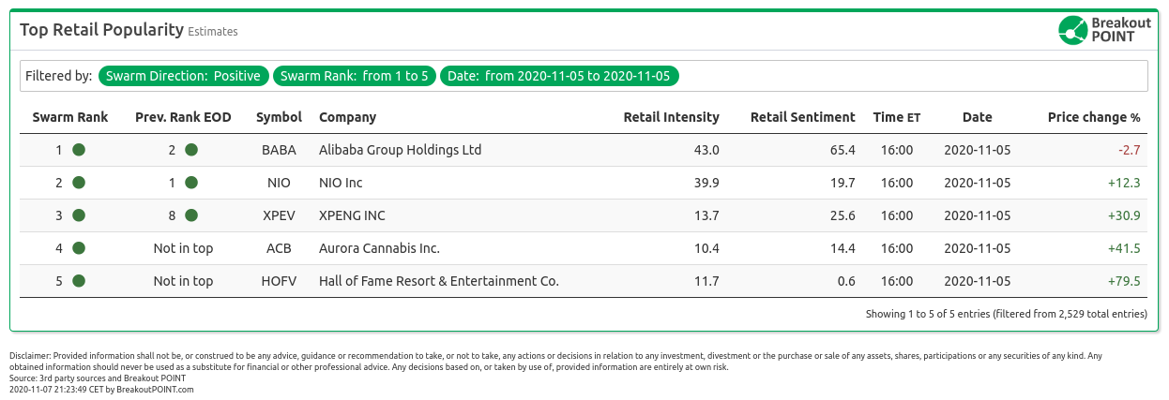Sort by Retail Sentiment column header
The width and height of the screenshot is (1169, 400).
pos(802,117)
